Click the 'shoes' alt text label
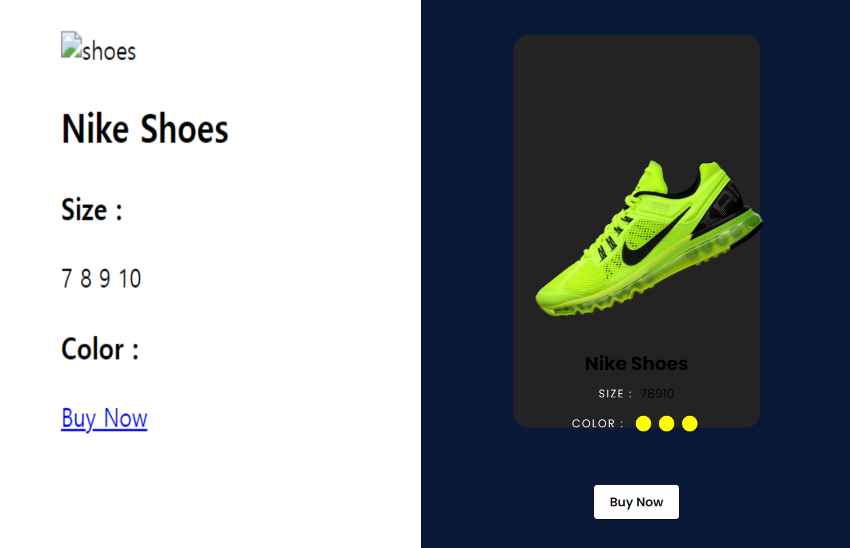850x548 pixels. click(x=109, y=51)
